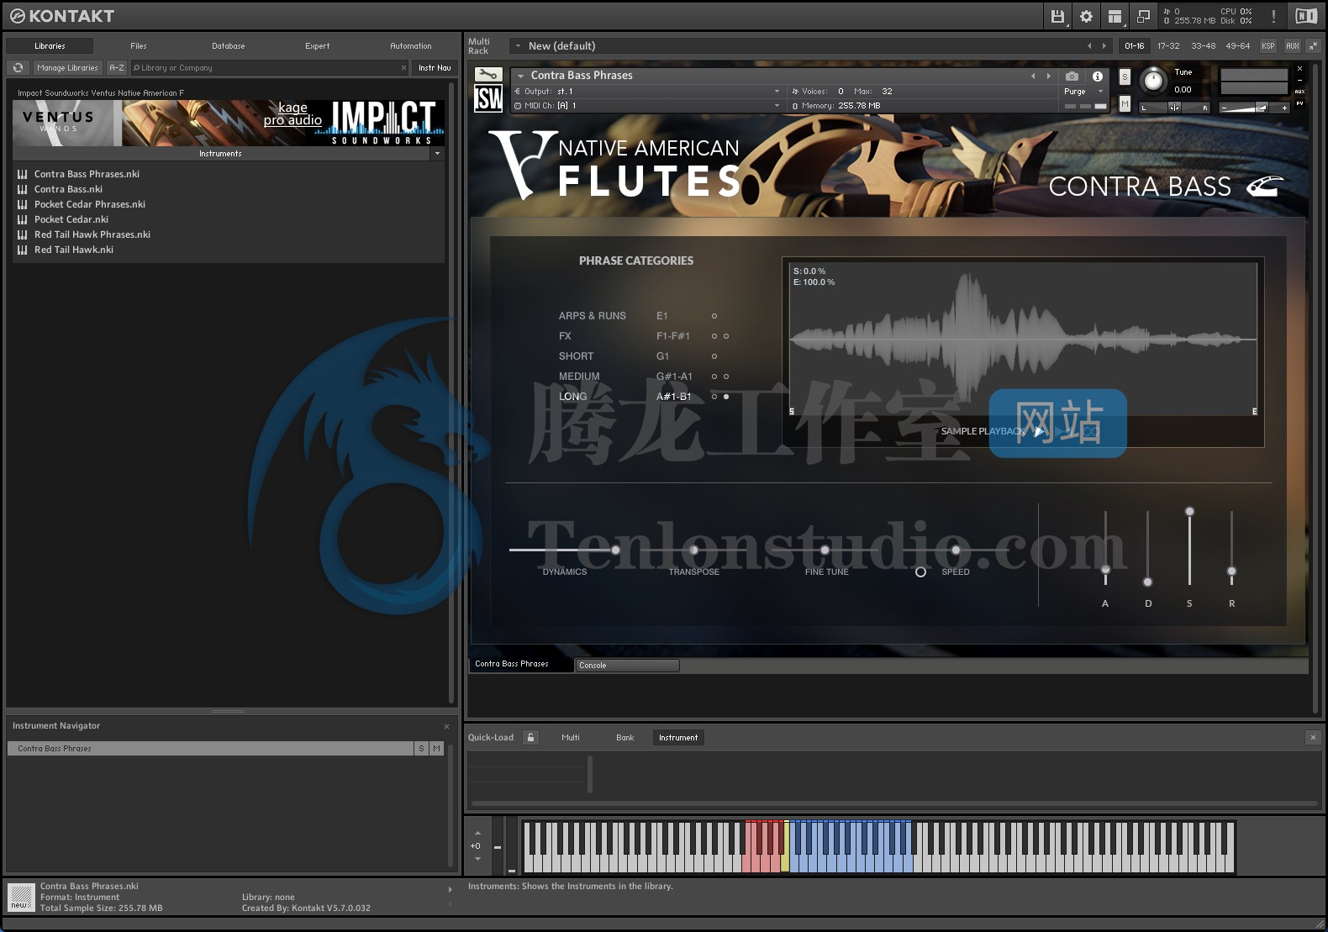The width and height of the screenshot is (1328, 932).
Task: Show rack page 17-32
Action: click(x=1168, y=45)
